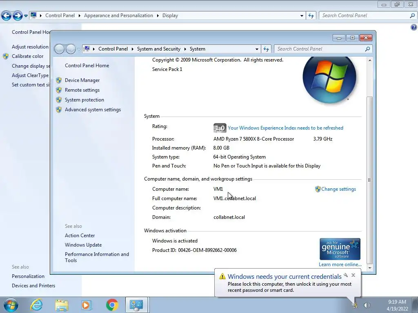The image size is (418, 313).
Task: Click the wrench icon in notification balloon
Action: tap(346, 275)
